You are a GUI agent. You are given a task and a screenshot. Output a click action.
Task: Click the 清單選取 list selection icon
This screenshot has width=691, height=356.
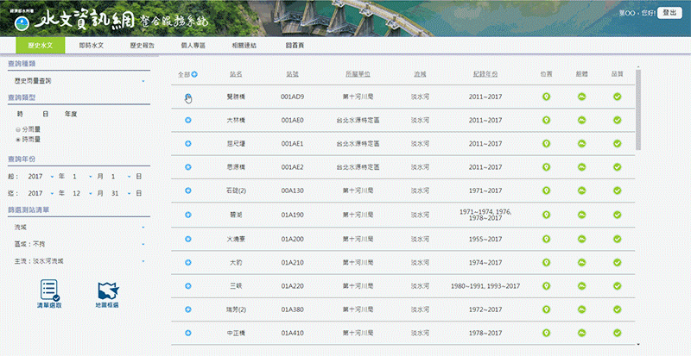[x=49, y=291]
